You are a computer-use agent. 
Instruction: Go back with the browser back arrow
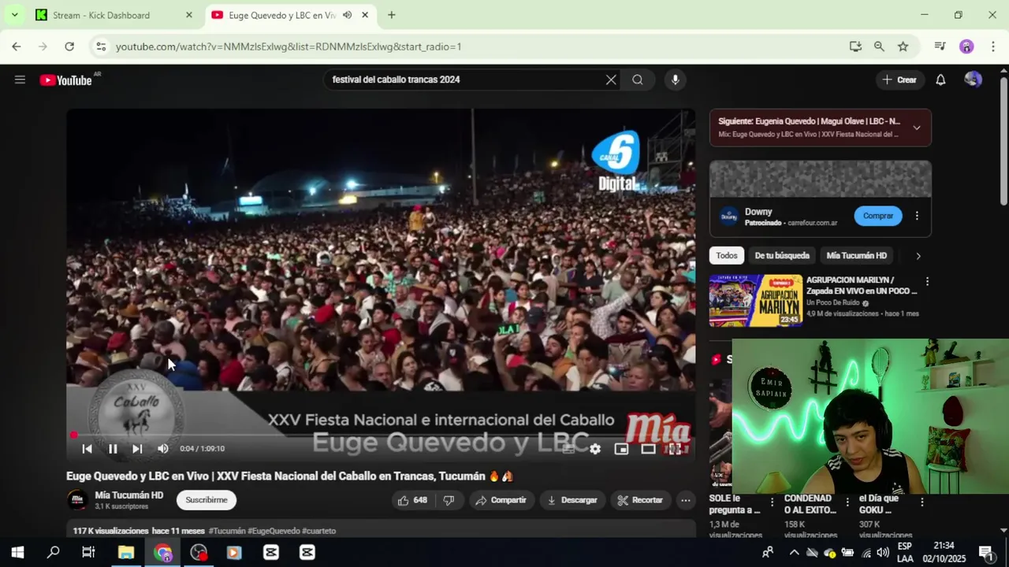click(16, 46)
